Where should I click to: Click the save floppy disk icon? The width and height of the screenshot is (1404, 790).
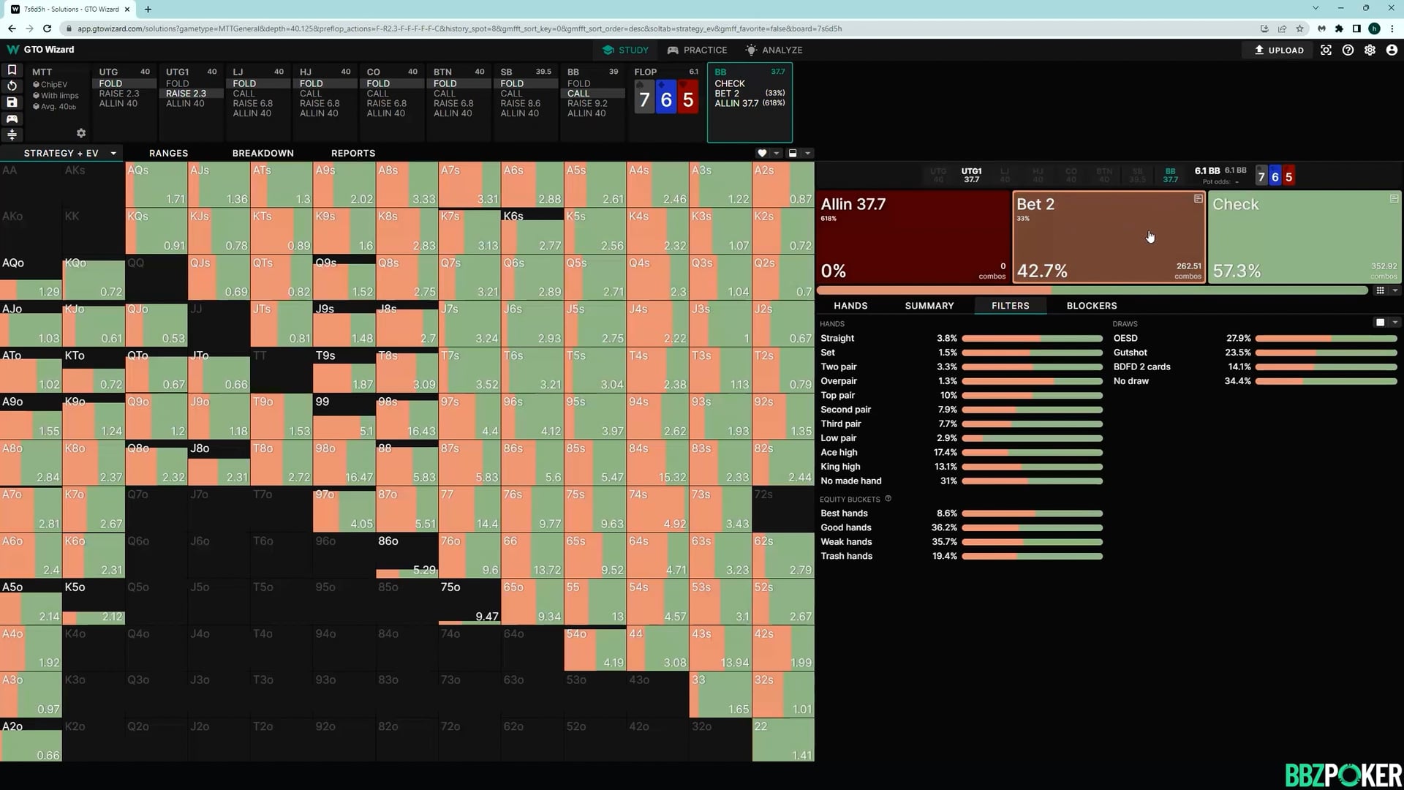(12, 102)
